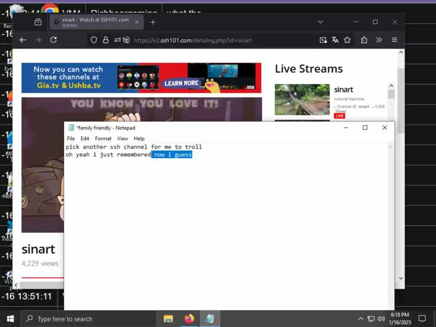Open the volume speaker tray icon

pyautogui.click(x=381, y=318)
